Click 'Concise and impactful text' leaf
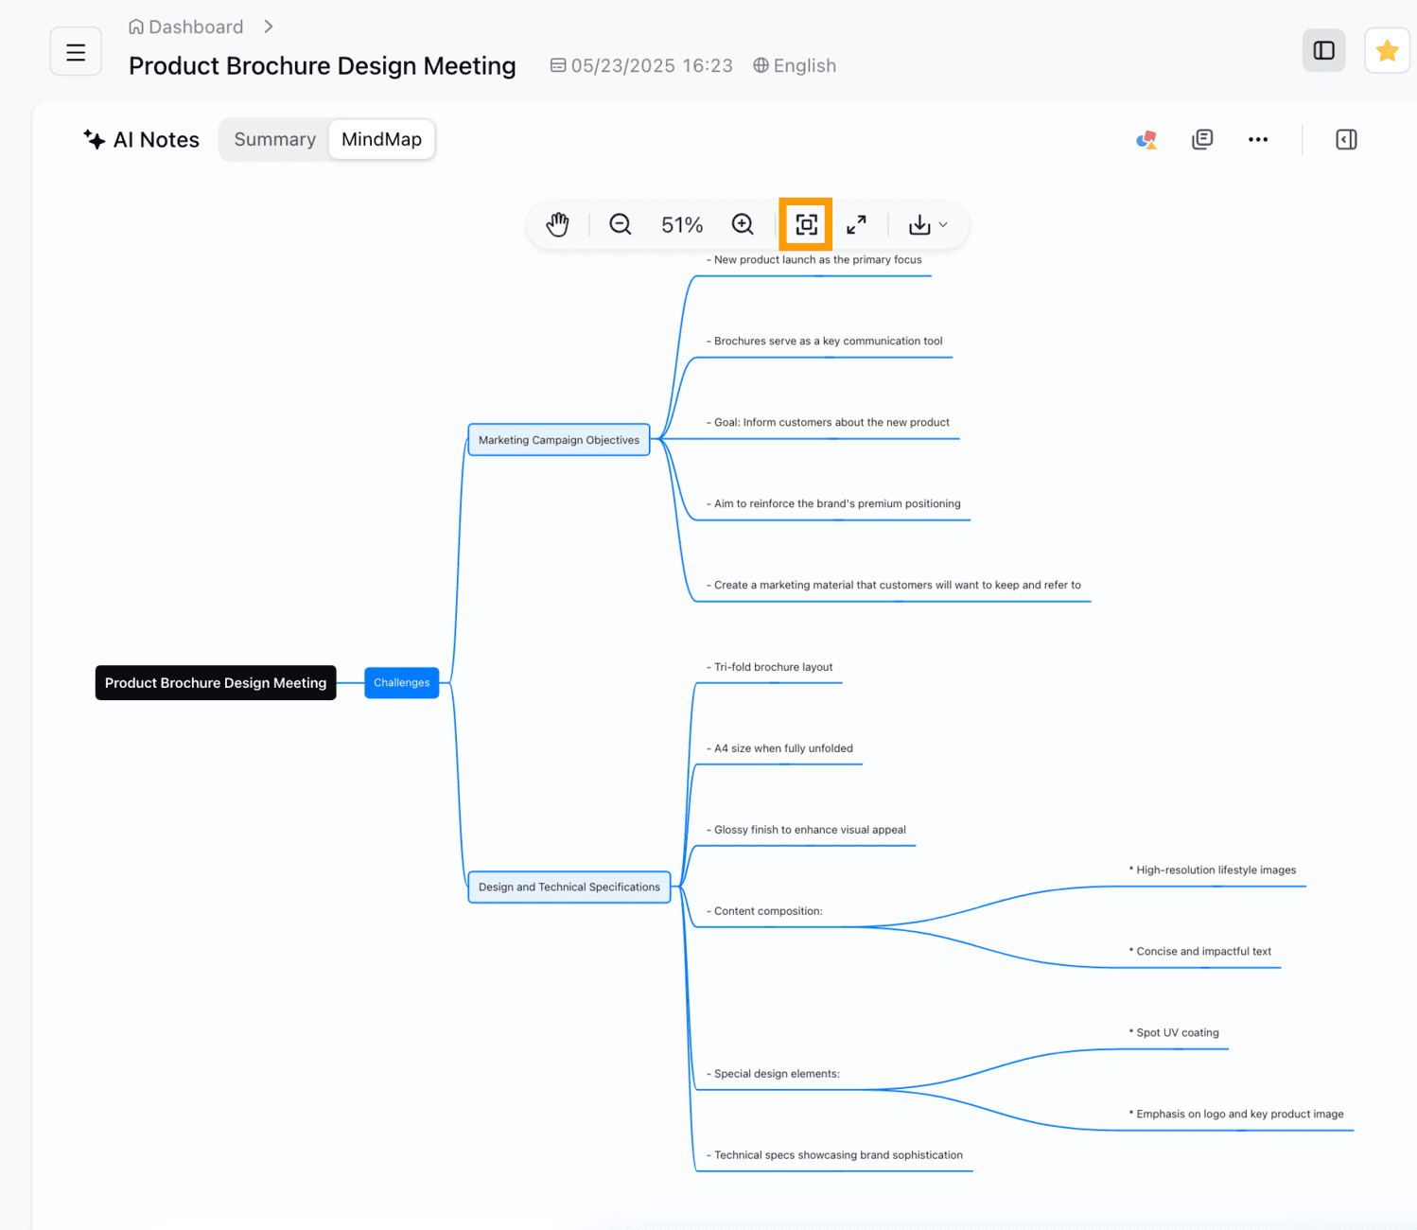Screen dimensions: 1417x1230 point(1200,952)
